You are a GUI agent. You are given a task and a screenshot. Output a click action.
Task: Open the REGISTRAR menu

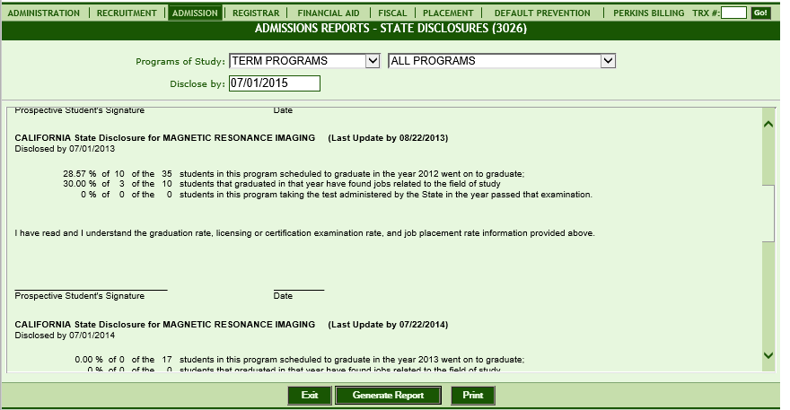pos(256,13)
